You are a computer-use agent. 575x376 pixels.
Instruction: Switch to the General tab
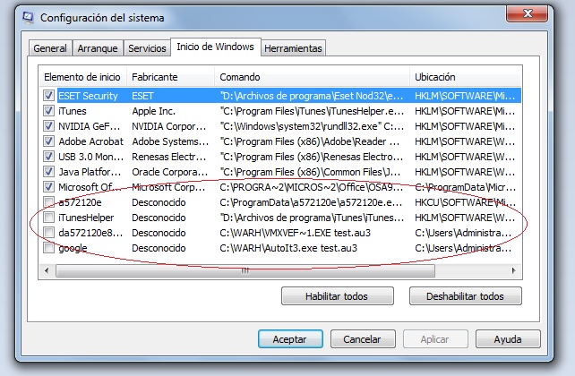tap(50, 48)
